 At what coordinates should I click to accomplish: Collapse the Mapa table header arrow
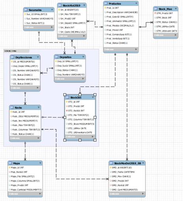pos(40,163)
